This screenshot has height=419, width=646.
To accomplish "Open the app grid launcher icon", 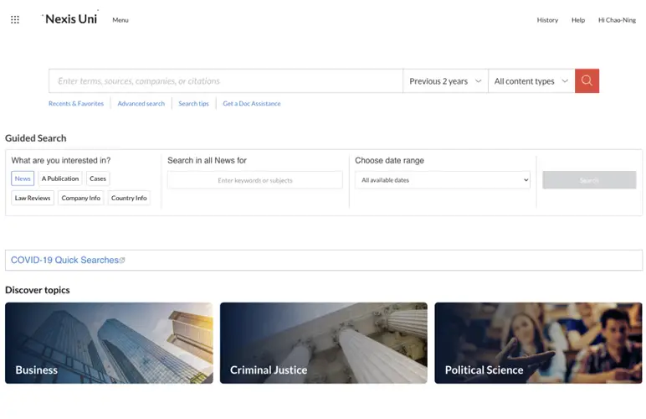I will click(x=15, y=20).
